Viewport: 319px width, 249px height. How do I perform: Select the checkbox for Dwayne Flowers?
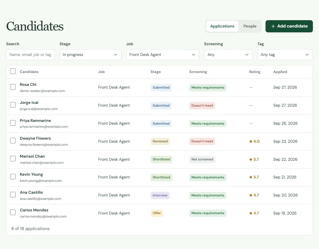pyautogui.click(x=13, y=141)
